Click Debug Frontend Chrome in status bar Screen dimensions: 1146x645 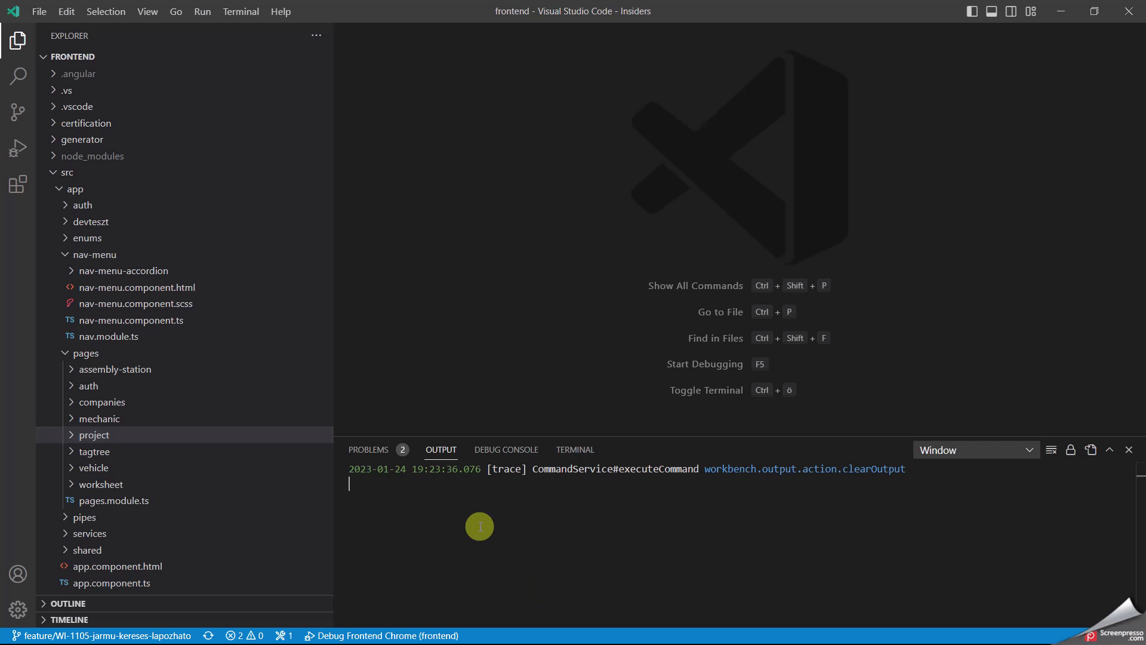click(x=382, y=635)
